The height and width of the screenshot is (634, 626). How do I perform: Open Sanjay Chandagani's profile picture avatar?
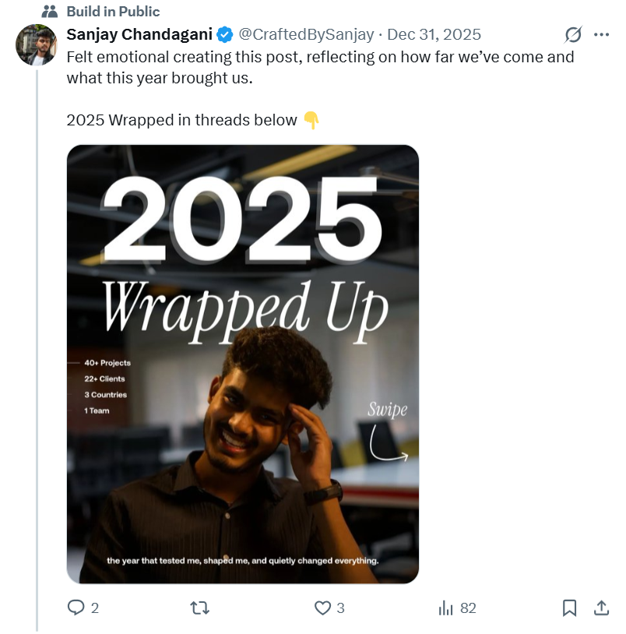(36, 44)
